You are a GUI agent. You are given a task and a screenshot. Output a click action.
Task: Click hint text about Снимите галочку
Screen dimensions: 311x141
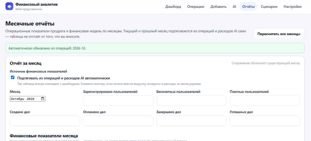[109, 84]
